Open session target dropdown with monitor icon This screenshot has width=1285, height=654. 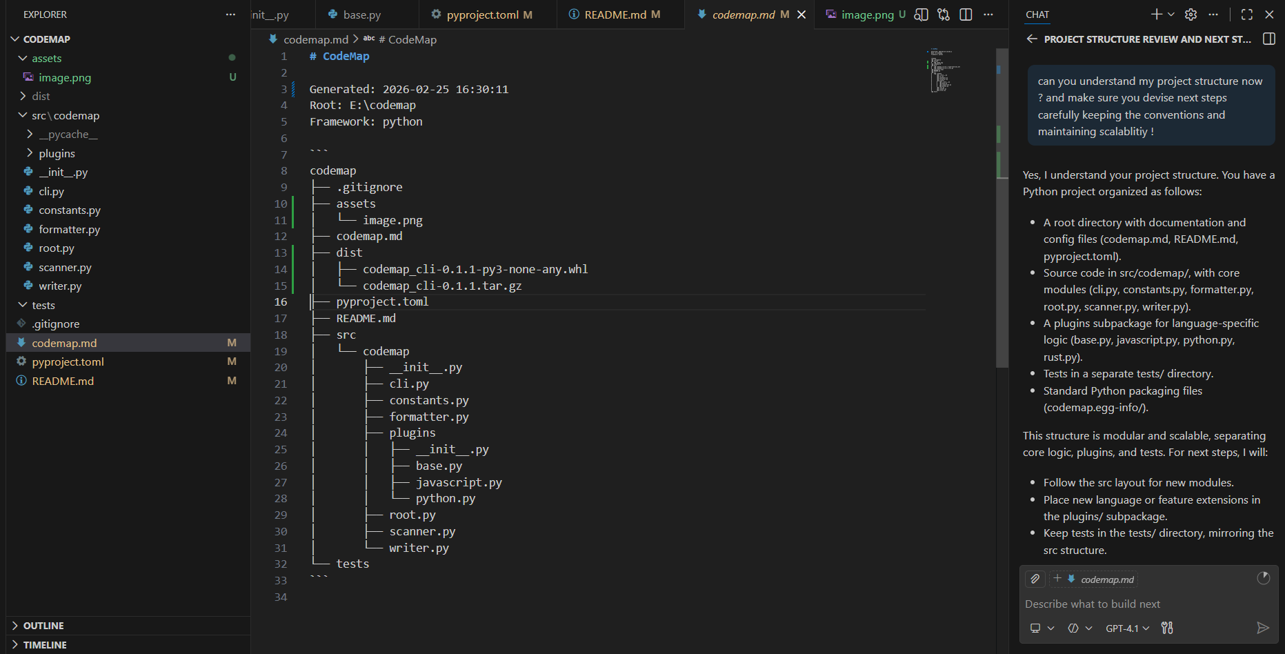[1042, 628]
